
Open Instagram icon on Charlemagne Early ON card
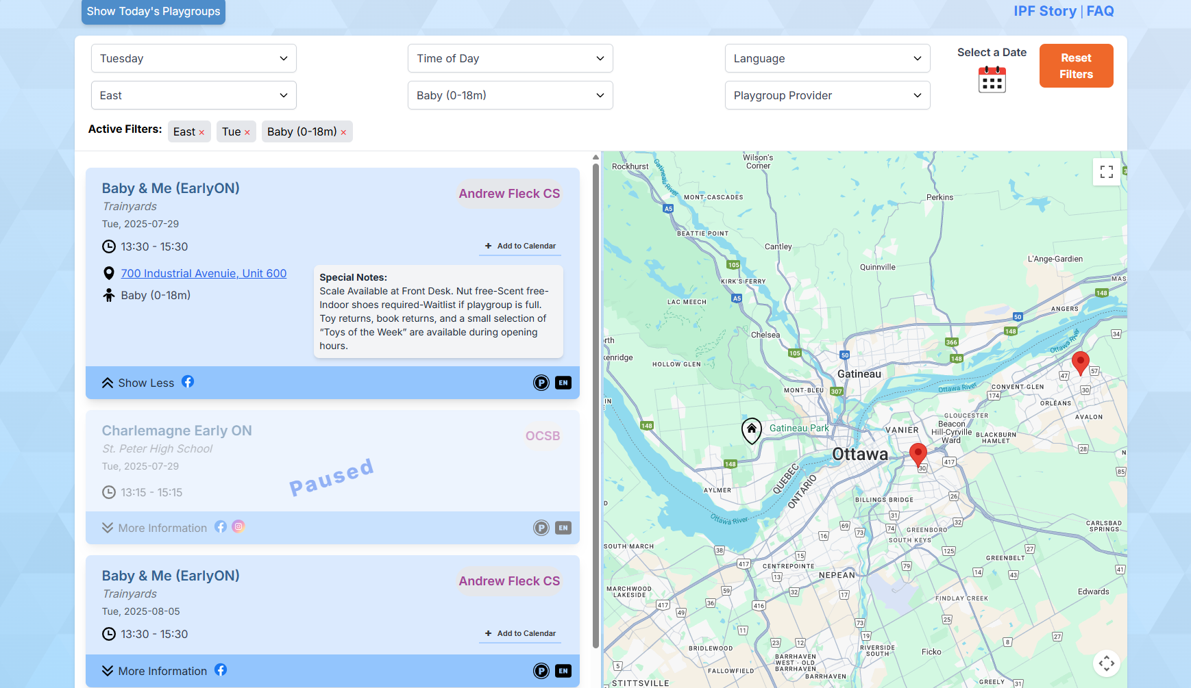click(238, 526)
